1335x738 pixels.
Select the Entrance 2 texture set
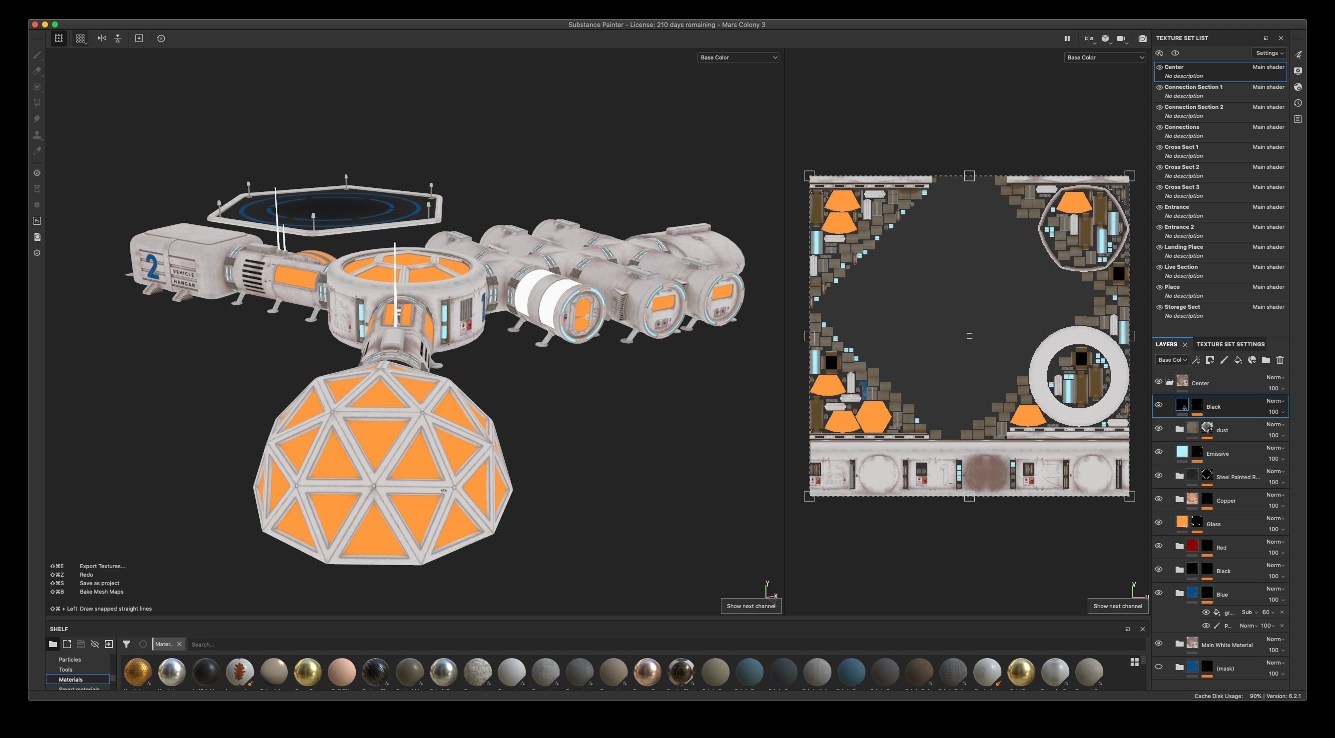[x=1221, y=232]
